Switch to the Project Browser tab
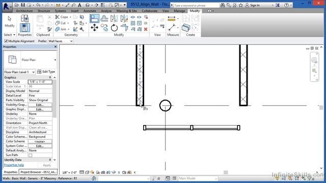 click(x=38, y=172)
